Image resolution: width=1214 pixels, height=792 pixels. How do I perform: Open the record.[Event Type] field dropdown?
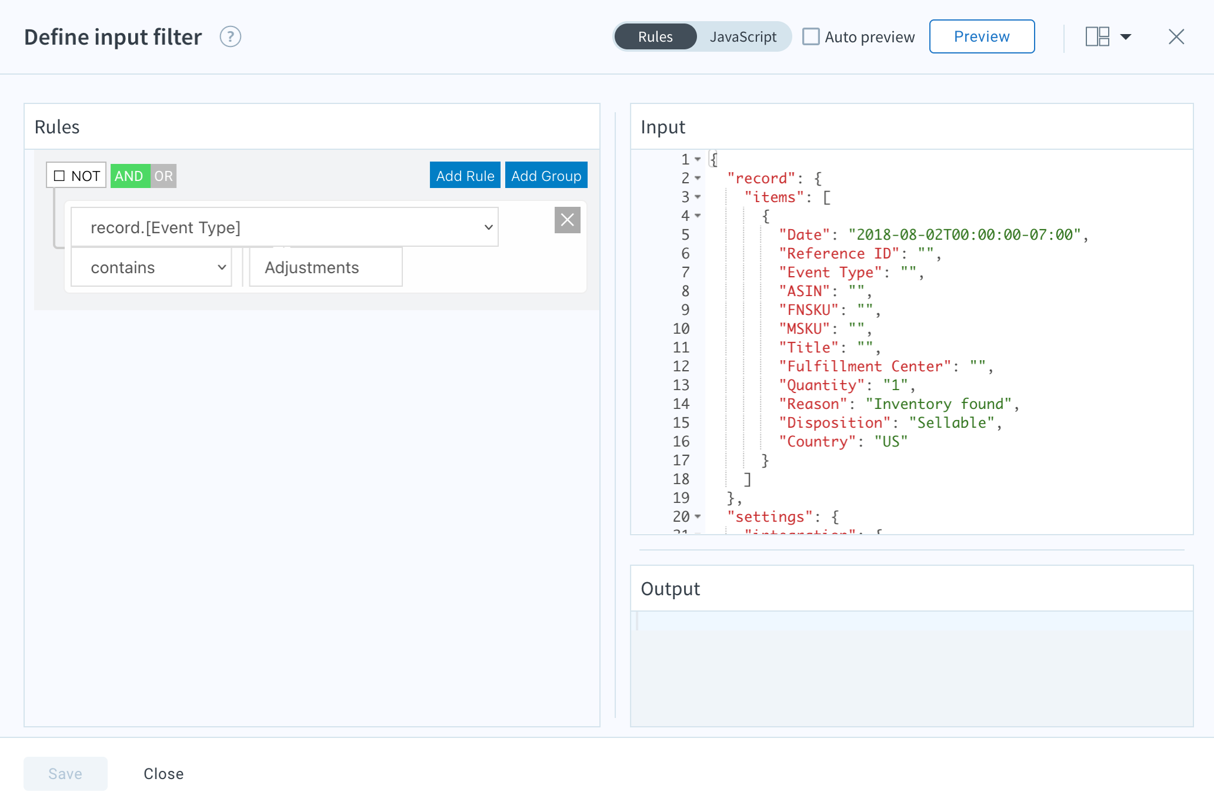[x=285, y=227]
